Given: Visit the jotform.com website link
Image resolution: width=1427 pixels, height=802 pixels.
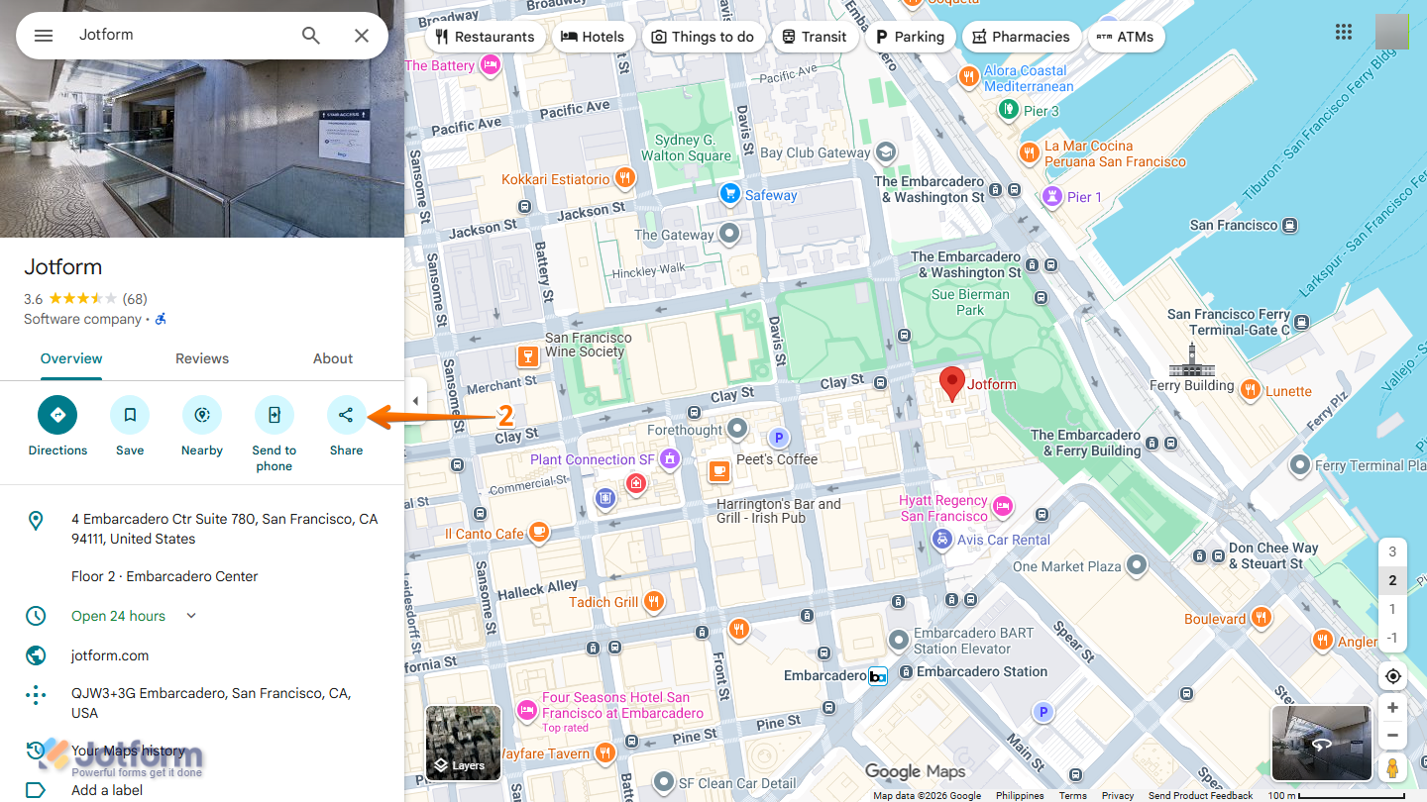Looking at the screenshot, I should pos(109,654).
